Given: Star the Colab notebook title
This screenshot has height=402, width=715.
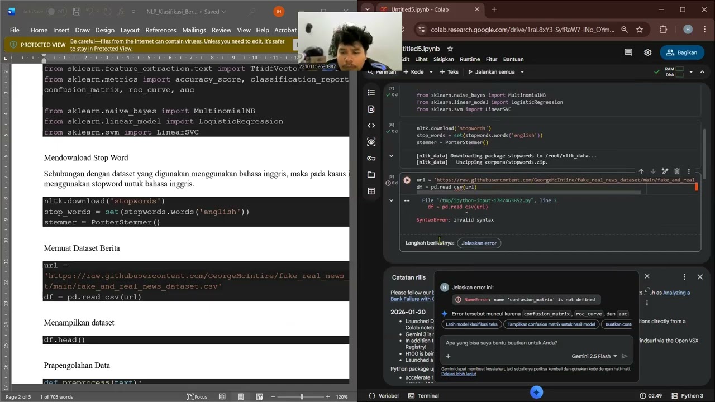Looking at the screenshot, I should [x=450, y=49].
